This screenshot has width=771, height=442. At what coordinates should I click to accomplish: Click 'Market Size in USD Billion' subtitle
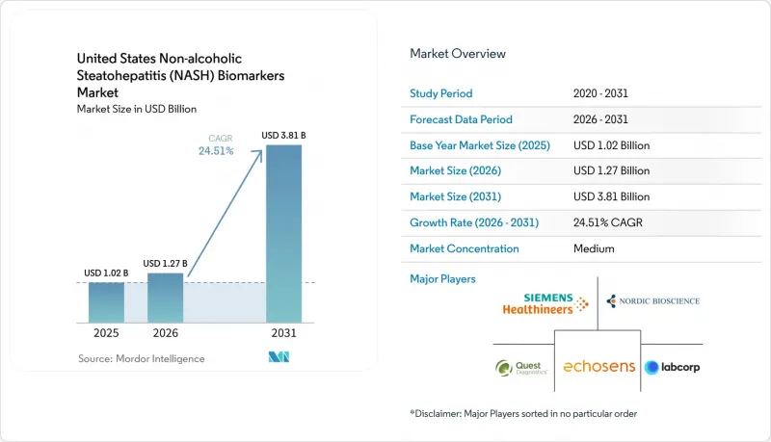point(137,109)
